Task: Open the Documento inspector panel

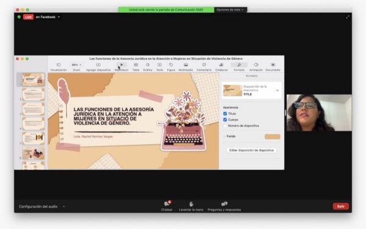Action: tap(273, 65)
